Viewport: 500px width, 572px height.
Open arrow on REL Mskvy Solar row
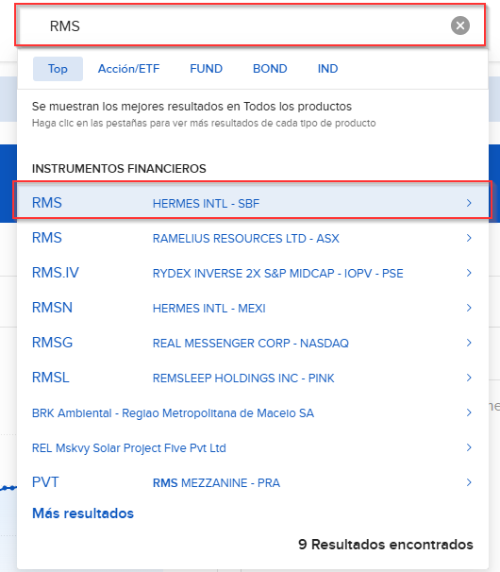pos(469,447)
